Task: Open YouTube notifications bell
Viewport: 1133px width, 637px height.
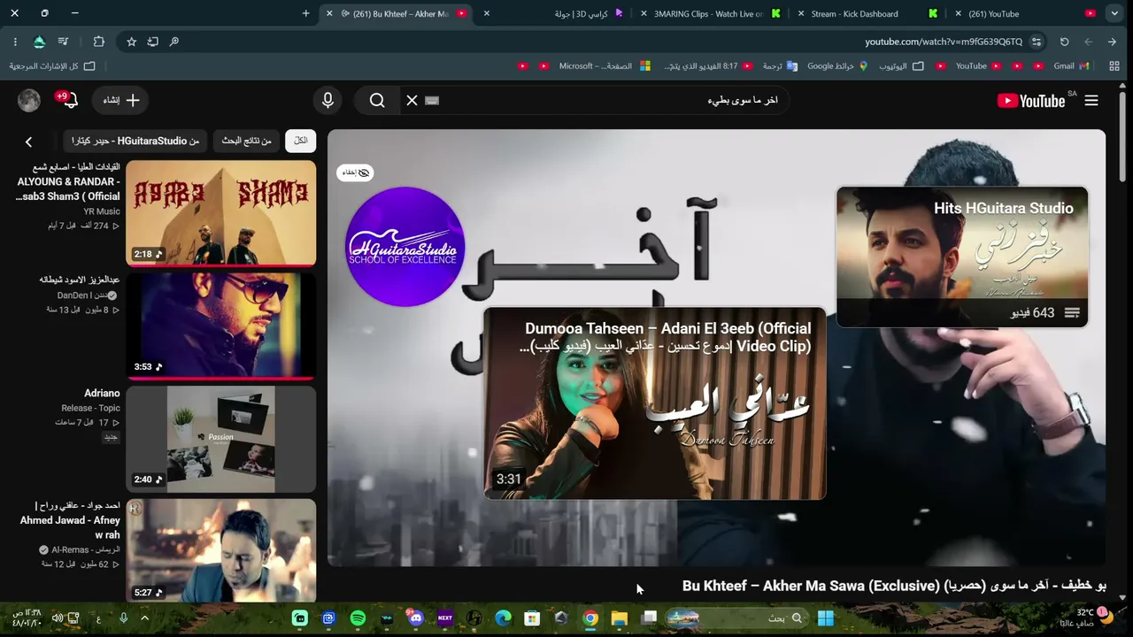Action: pos(70,101)
